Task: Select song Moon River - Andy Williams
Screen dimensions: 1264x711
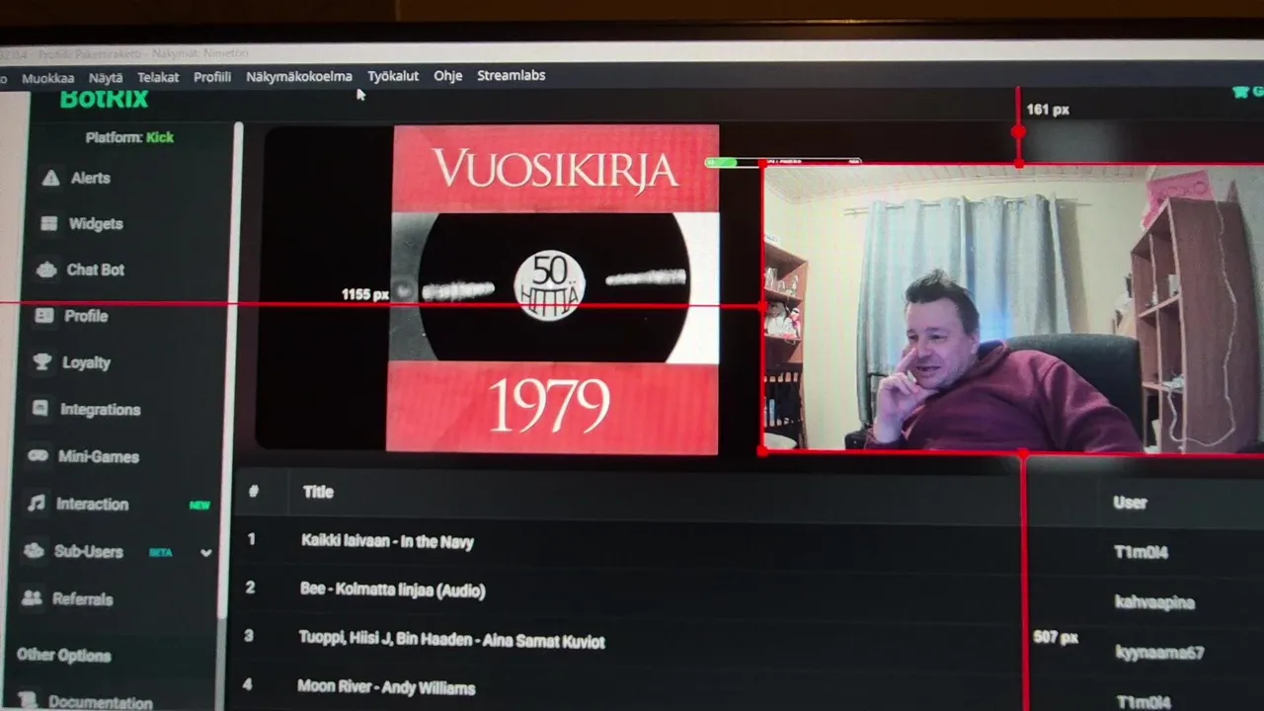Action: click(x=386, y=687)
